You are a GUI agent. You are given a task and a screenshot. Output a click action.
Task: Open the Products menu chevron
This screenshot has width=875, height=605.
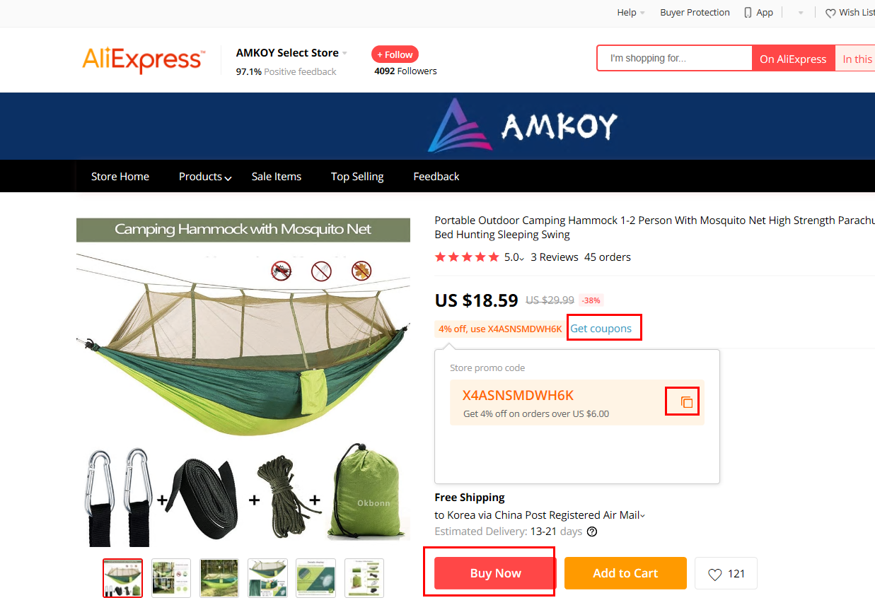228,178
